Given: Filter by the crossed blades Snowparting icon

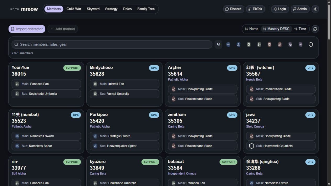Looking at the screenshot, I should 280,44.
